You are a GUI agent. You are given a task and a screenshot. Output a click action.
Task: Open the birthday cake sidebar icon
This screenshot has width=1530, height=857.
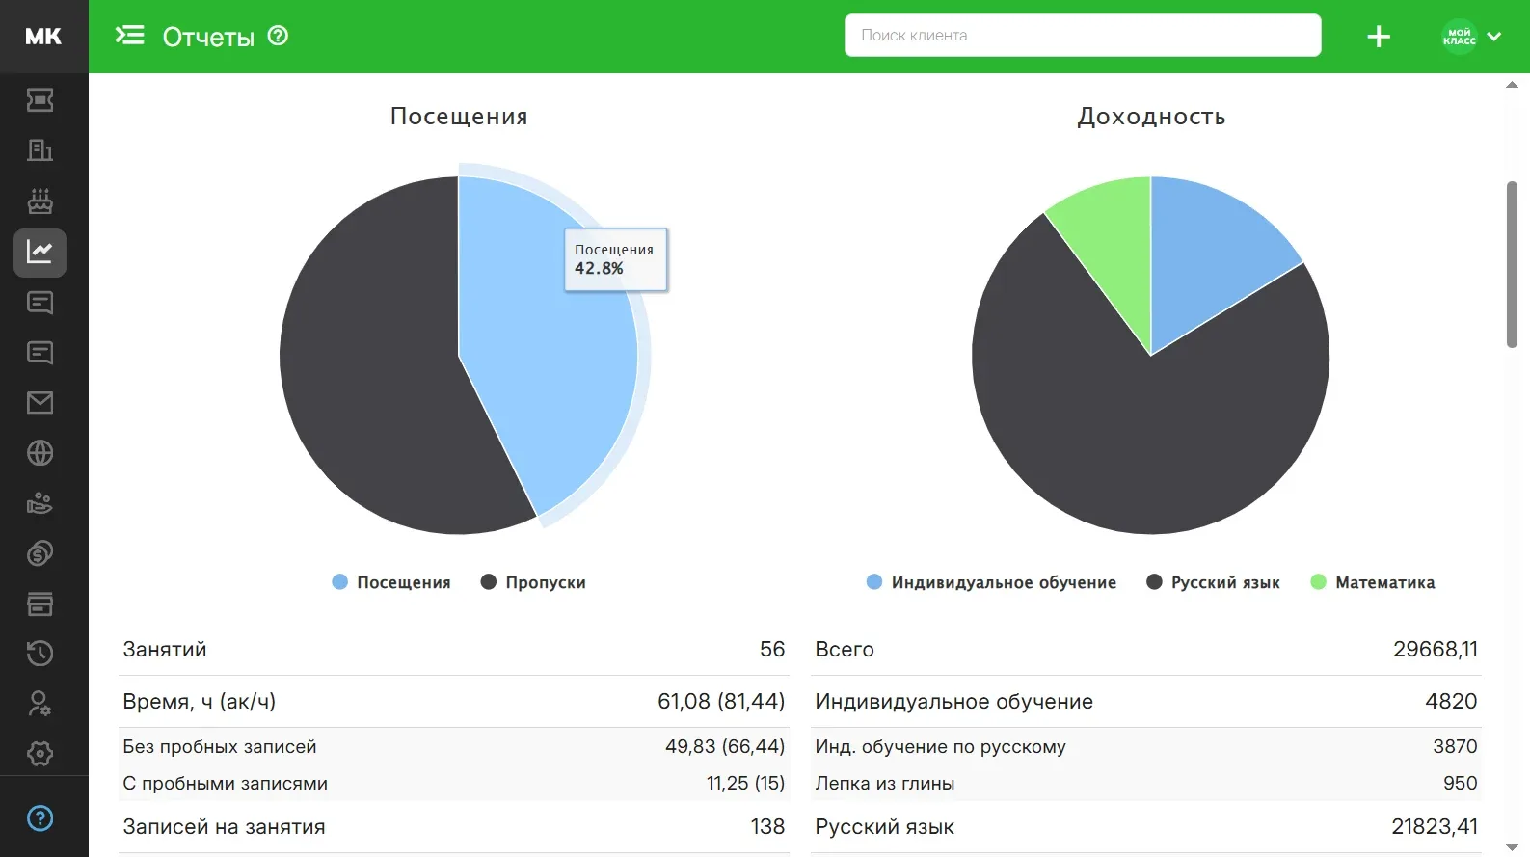point(40,201)
